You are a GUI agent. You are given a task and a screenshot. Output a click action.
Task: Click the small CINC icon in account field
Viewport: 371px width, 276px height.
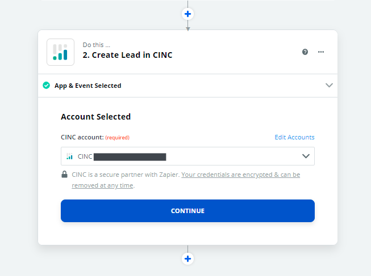tap(69, 156)
